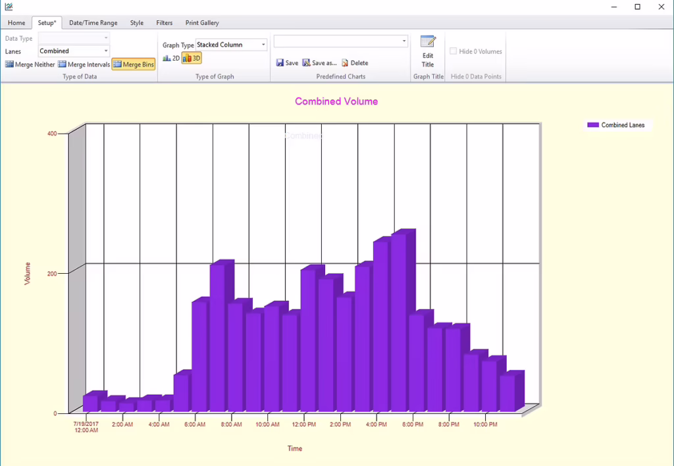Expand the Lanes Combined dropdown

tap(106, 51)
